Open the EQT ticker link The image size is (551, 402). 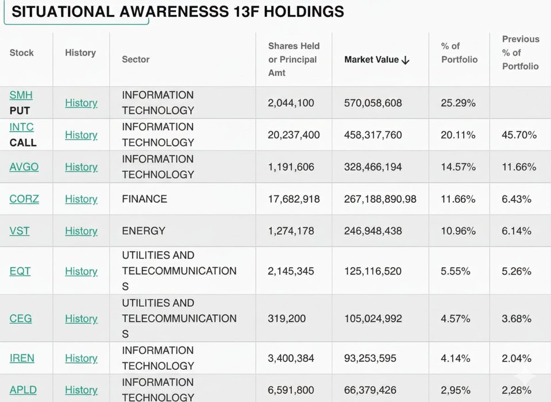point(20,271)
